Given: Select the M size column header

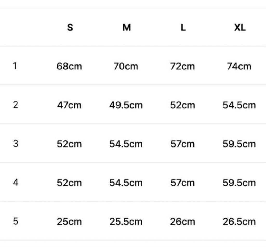Looking at the screenshot, I should click(x=127, y=27).
